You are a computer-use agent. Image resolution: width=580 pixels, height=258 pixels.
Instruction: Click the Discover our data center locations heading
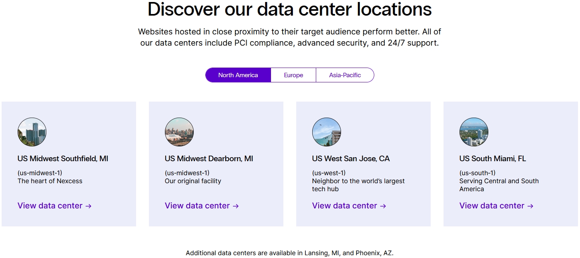[290, 9]
